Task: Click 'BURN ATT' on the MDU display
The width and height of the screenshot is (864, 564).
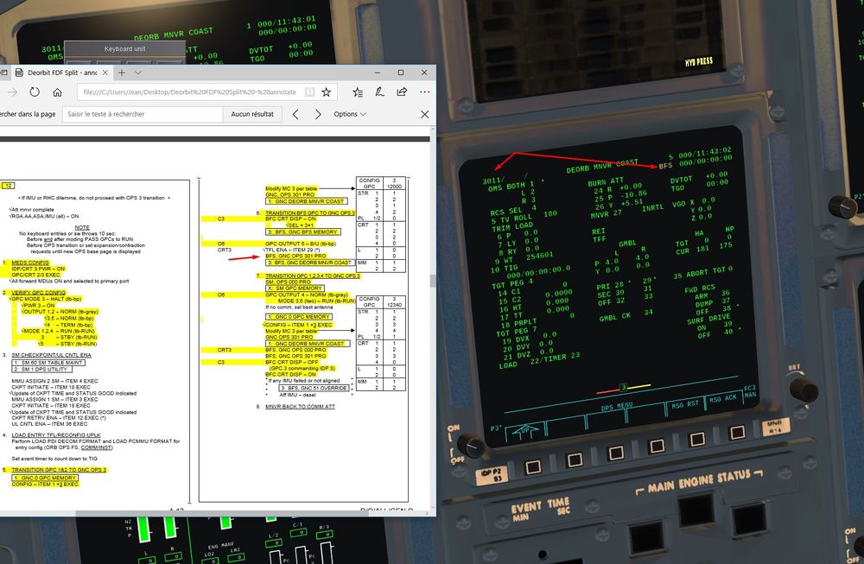Action: [606, 181]
